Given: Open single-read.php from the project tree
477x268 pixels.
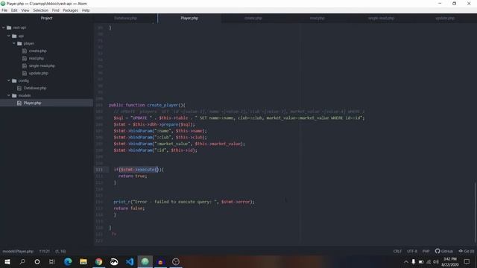Looking at the screenshot, I should [x=42, y=66].
